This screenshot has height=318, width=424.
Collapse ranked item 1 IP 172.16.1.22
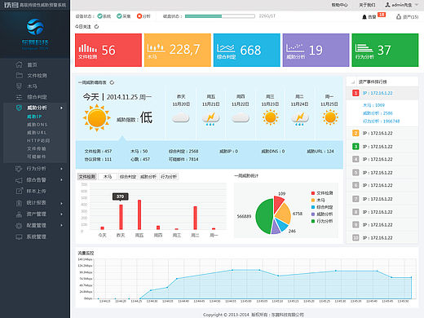click(382, 93)
